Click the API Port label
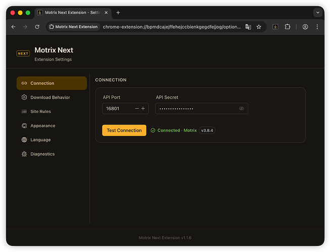Screen dimensions: 330x252 111,97
